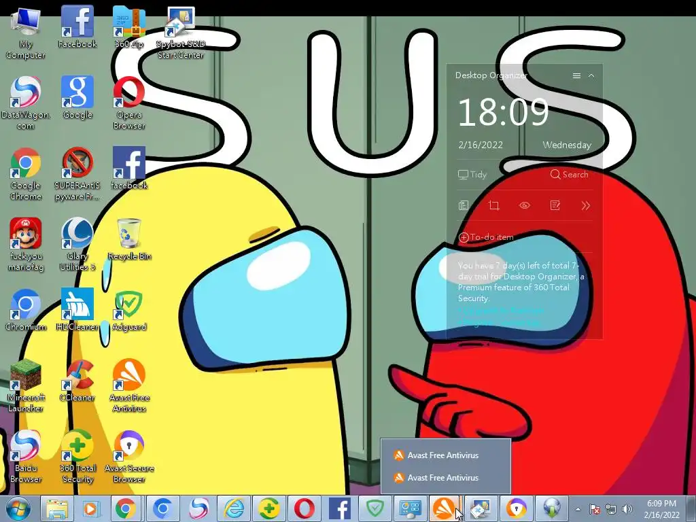The width and height of the screenshot is (696, 522).
Task: Start the crop screenshot tool in Desktop Organizer
Action: click(x=493, y=205)
